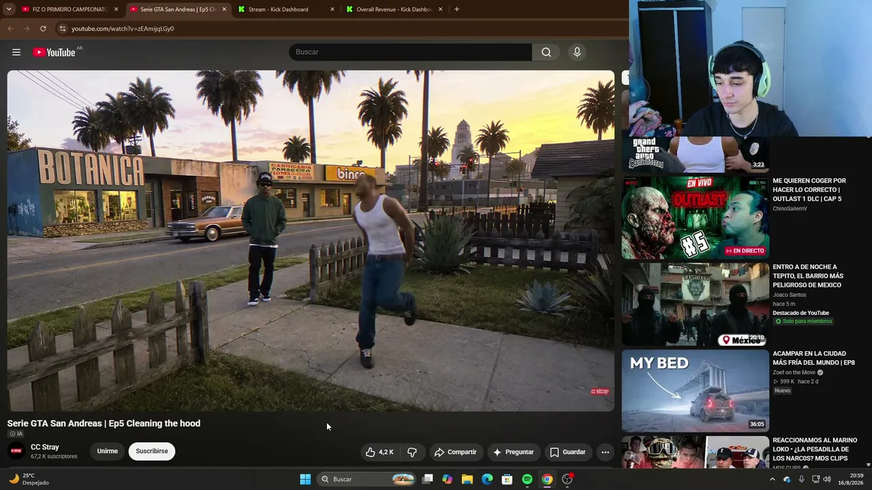
Task: Click the Unirme membership button
Action: pyautogui.click(x=107, y=451)
